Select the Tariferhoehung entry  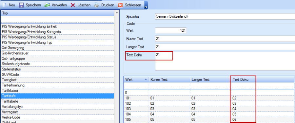57,85
